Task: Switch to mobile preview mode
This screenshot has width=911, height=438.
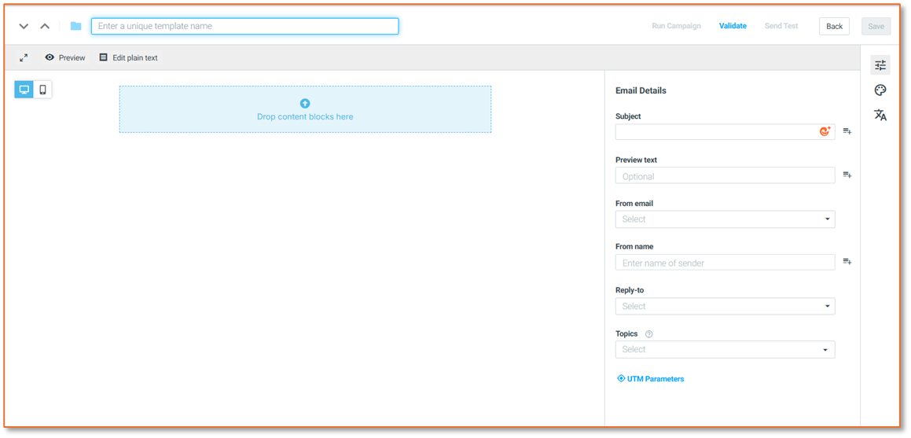Action: [x=42, y=90]
